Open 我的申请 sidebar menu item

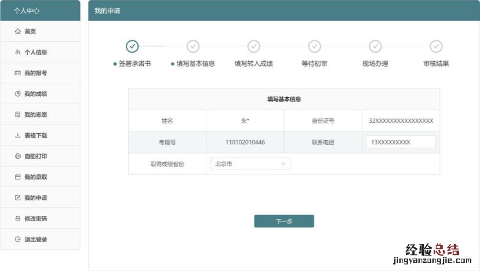click(x=35, y=198)
